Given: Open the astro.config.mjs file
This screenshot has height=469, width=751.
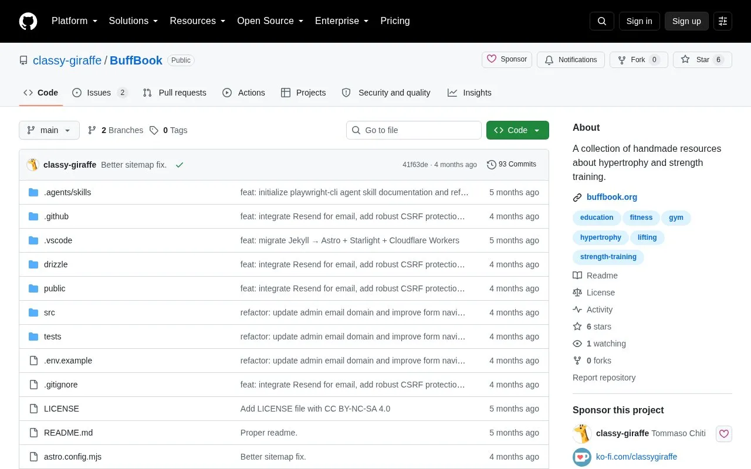Looking at the screenshot, I should coord(73,457).
